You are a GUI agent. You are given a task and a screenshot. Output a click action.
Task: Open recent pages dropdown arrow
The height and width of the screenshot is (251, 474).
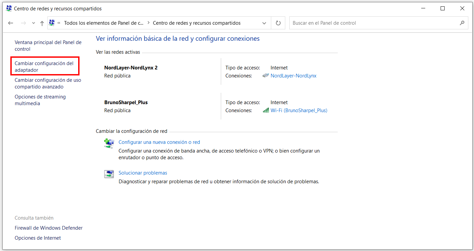[33, 23]
